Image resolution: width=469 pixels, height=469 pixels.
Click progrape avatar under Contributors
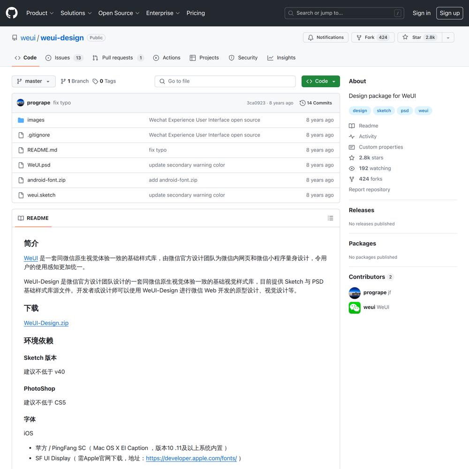tap(355, 293)
